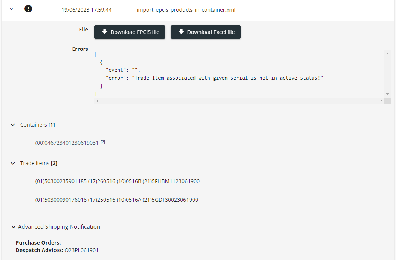The height and width of the screenshot is (260, 396).
Task: Click the right arrow of the horizontal scrollbar
Action: coord(381,101)
